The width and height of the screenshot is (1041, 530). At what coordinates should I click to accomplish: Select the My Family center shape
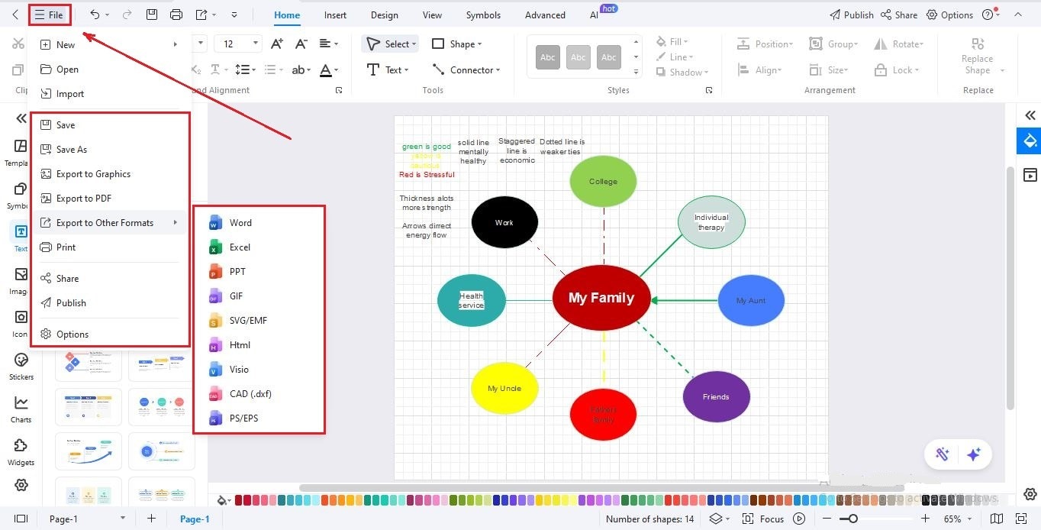601,298
